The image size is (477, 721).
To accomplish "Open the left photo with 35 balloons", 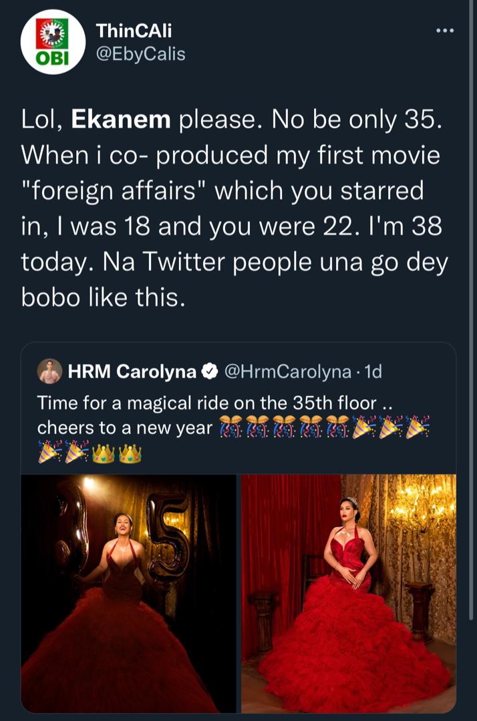I will tap(128, 593).
